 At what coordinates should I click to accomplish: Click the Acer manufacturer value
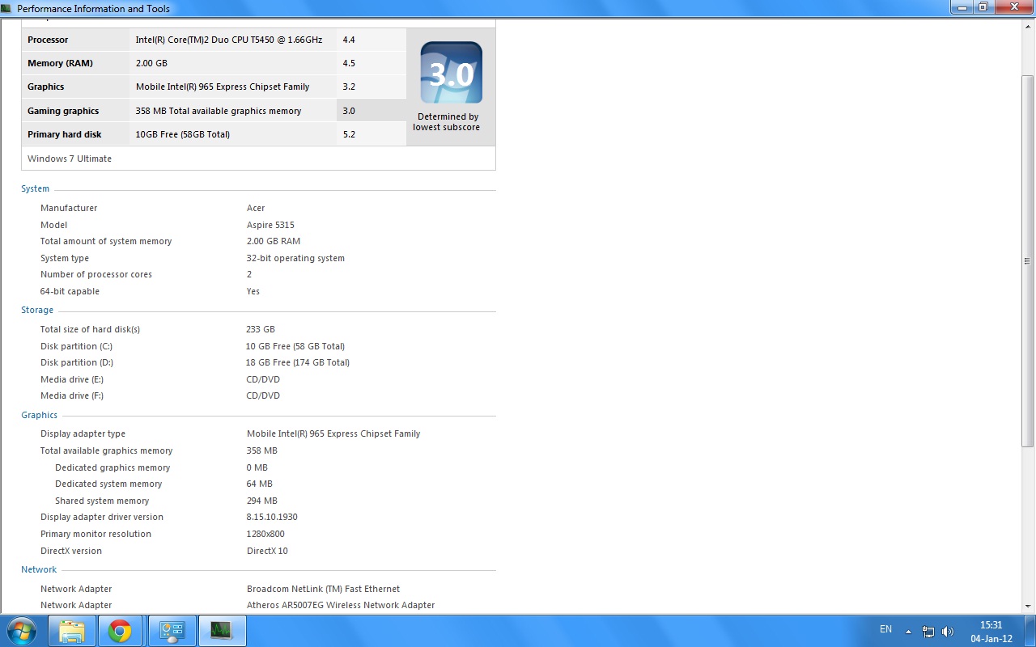(x=256, y=208)
